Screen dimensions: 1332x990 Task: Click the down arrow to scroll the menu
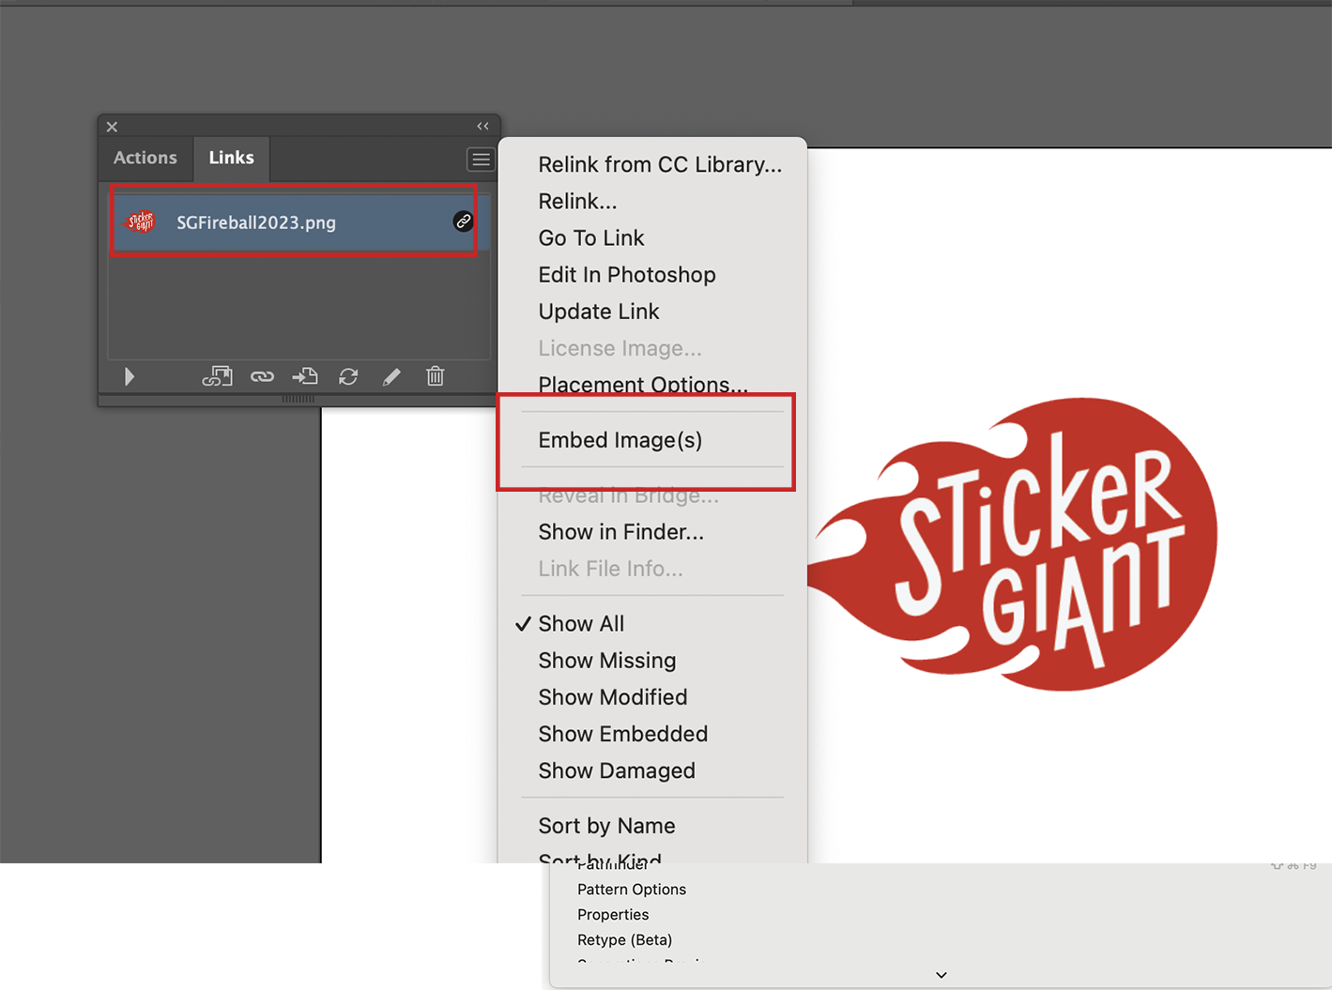tap(942, 975)
